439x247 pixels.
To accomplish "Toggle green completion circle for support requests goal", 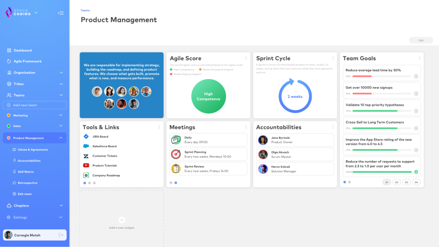I will click(416, 172).
